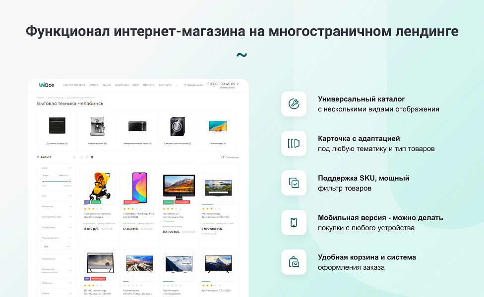
Task: Open the КАТАЛОГ ТОВАРОВ menu
Action: 73,85
